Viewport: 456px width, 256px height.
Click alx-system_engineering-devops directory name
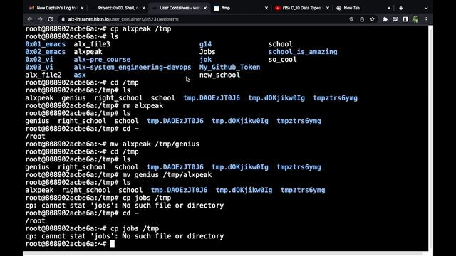(133, 67)
